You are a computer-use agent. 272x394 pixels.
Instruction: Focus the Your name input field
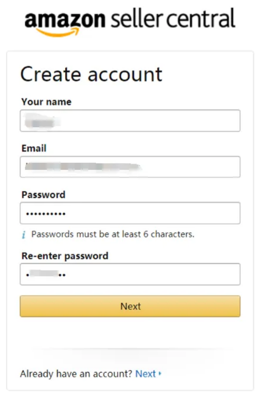(x=130, y=121)
